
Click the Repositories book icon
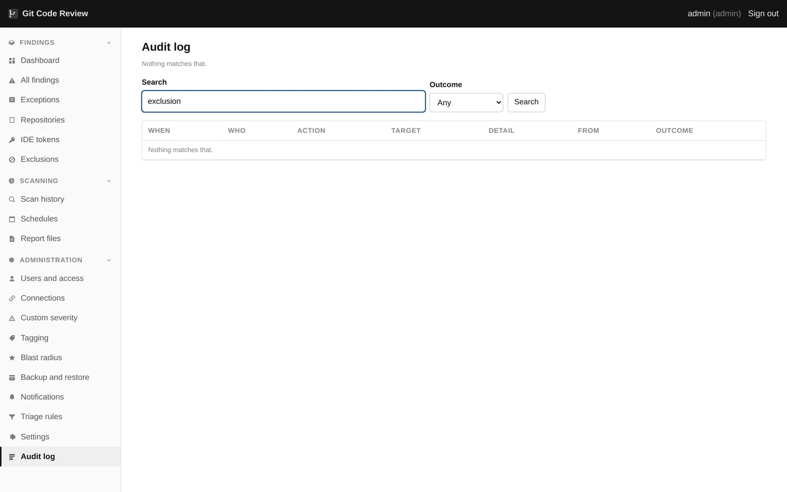(x=12, y=120)
